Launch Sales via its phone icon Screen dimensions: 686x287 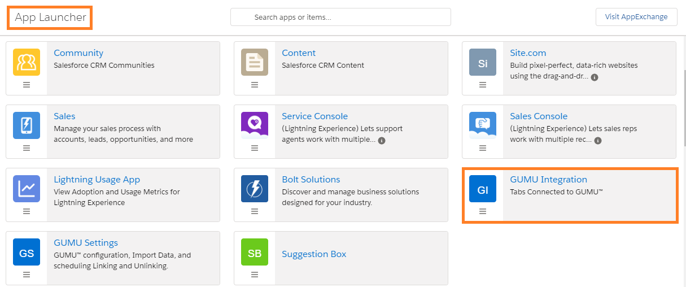(x=27, y=125)
